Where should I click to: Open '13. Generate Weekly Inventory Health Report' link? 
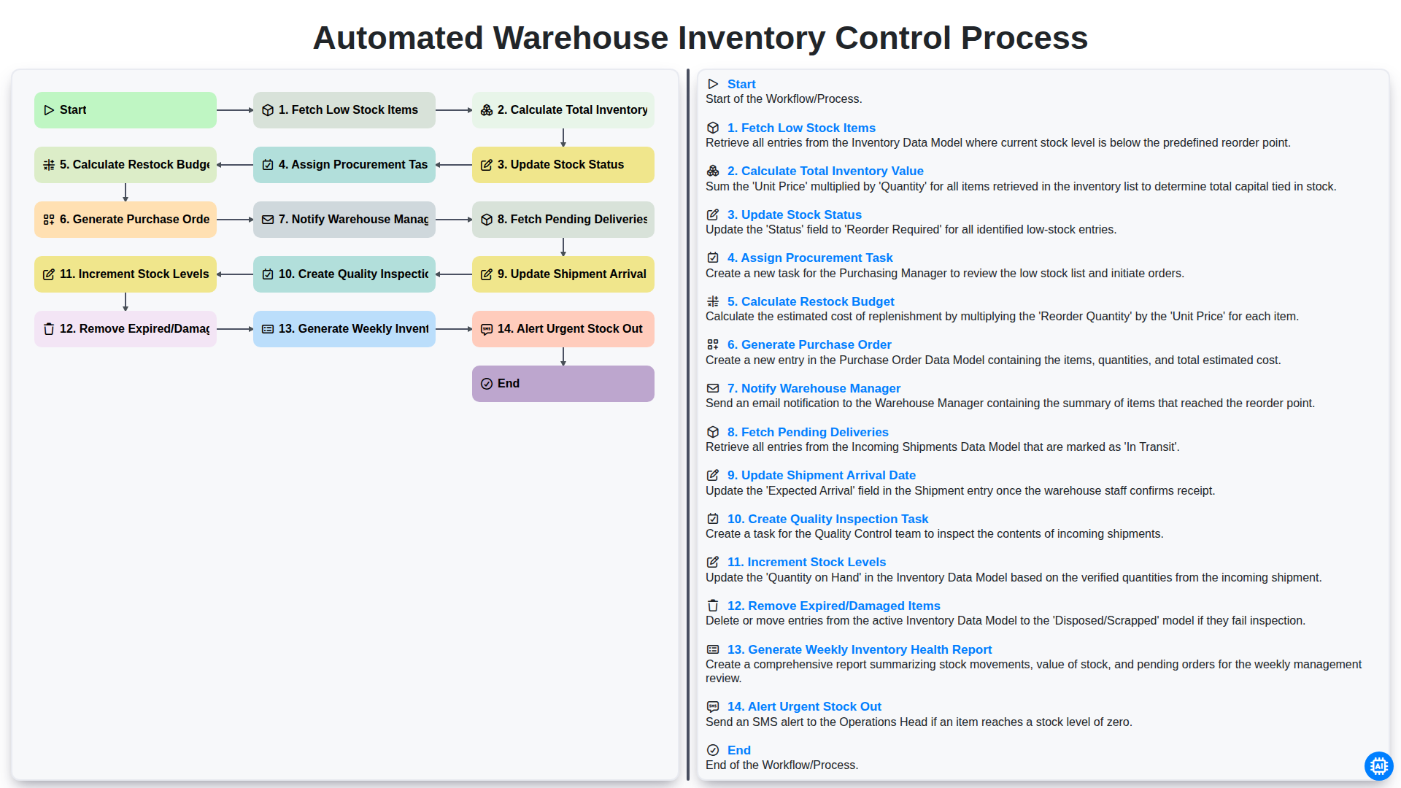coord(860,649)
